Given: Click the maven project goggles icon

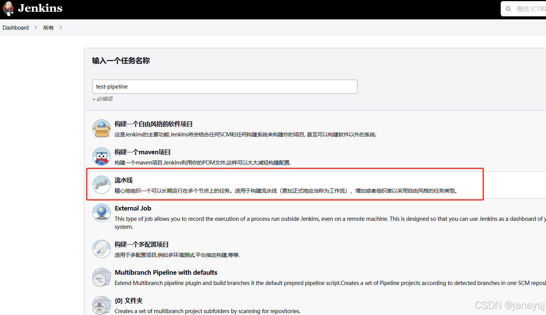Looking at the screenshot, I should point(101,156).
